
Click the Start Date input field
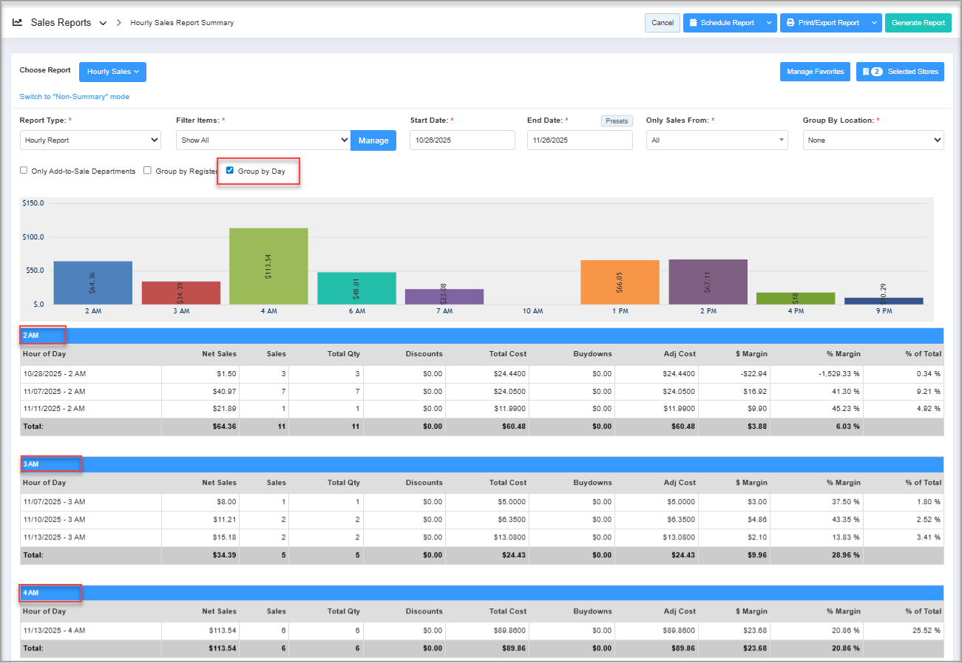(462, 140)
